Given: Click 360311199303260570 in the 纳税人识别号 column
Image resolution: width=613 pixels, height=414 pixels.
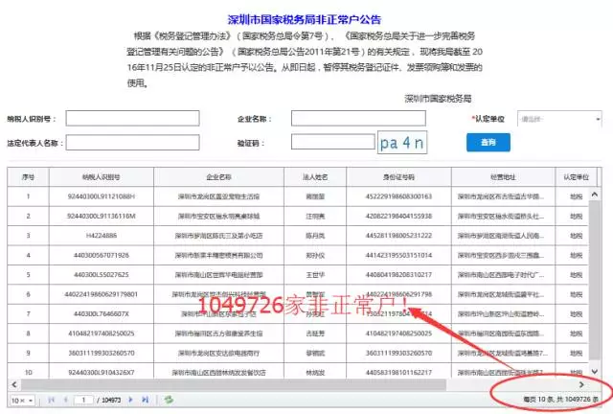Looking at the screenshot, I should 102,353.
